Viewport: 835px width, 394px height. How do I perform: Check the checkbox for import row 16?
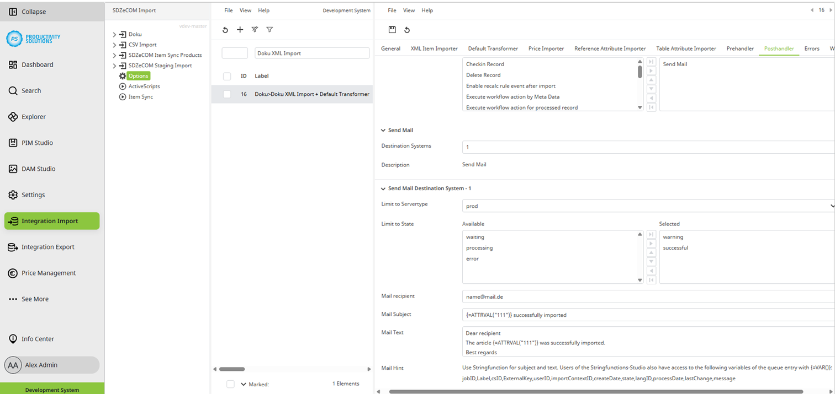226,94
